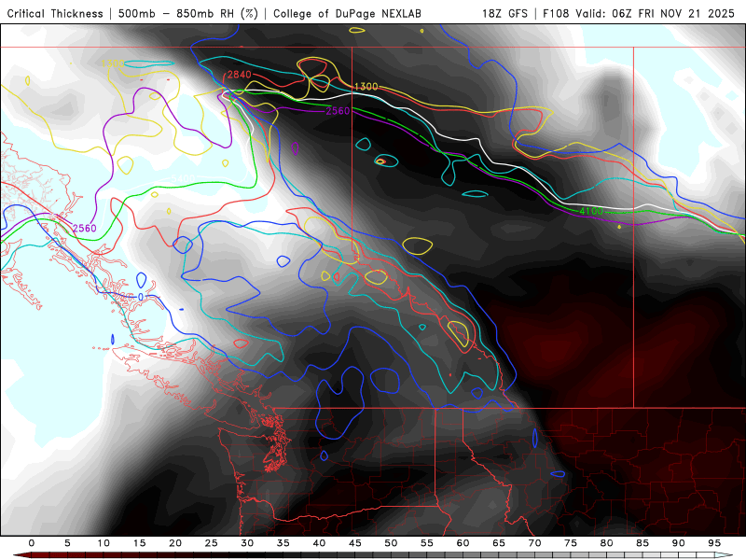The image size is (746, 560).
Task: Click the colorbar tick label "35"
Action: [283, 543]
